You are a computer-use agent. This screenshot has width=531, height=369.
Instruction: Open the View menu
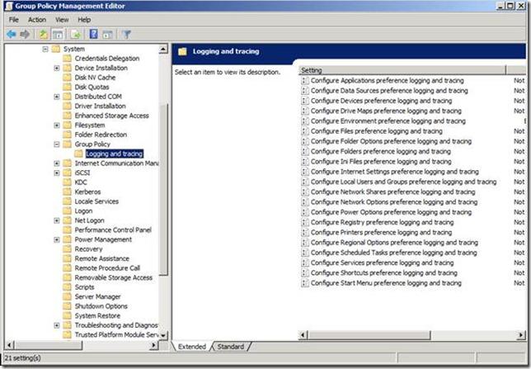(62, 20)
